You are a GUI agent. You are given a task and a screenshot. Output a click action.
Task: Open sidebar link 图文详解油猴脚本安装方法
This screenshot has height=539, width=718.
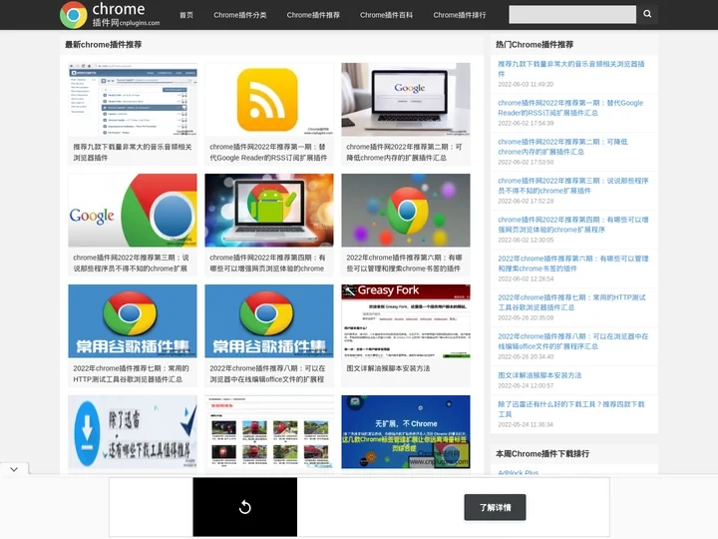(539, 375)
